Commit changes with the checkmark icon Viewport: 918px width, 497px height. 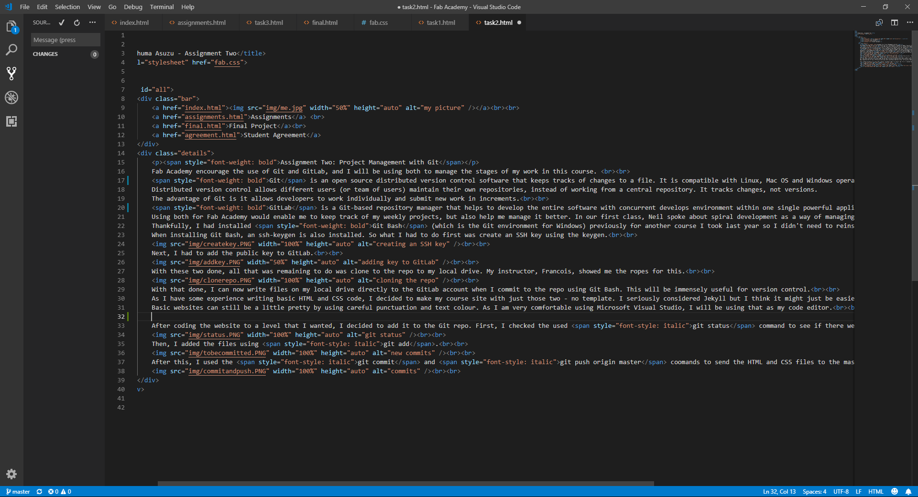pyautogui.click(x=62, y=22)
